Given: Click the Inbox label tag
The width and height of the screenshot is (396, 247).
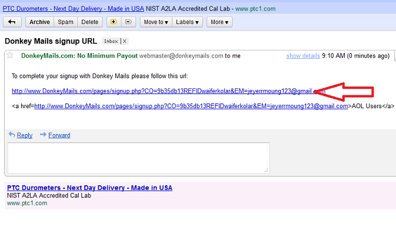Looking at the screenshot, I should (x=111, y=41).
